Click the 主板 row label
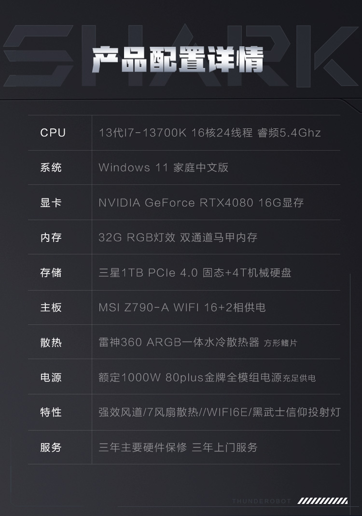This screenshot has height=516, width=362. tap(51, 307)
